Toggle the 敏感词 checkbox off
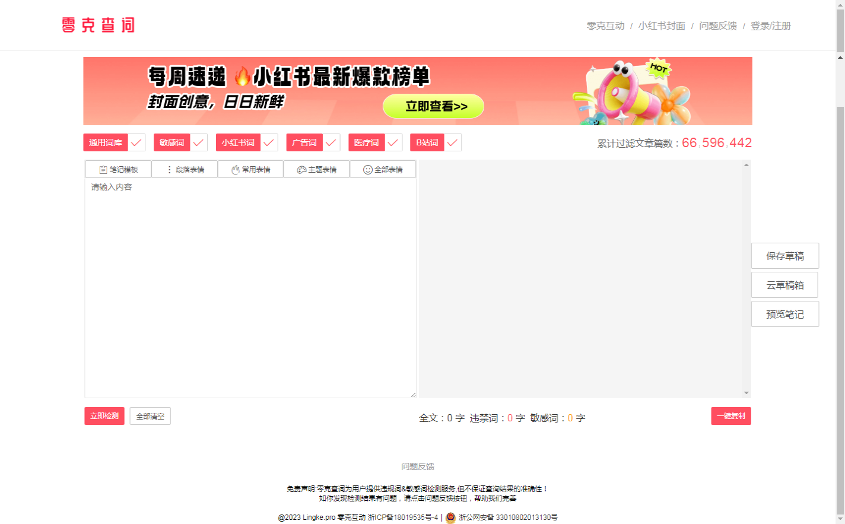The image size is (845, 524). [x=197, y=142]
